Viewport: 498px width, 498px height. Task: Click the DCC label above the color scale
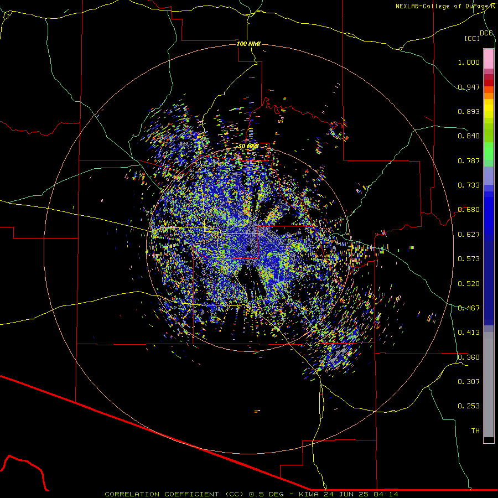486,33
